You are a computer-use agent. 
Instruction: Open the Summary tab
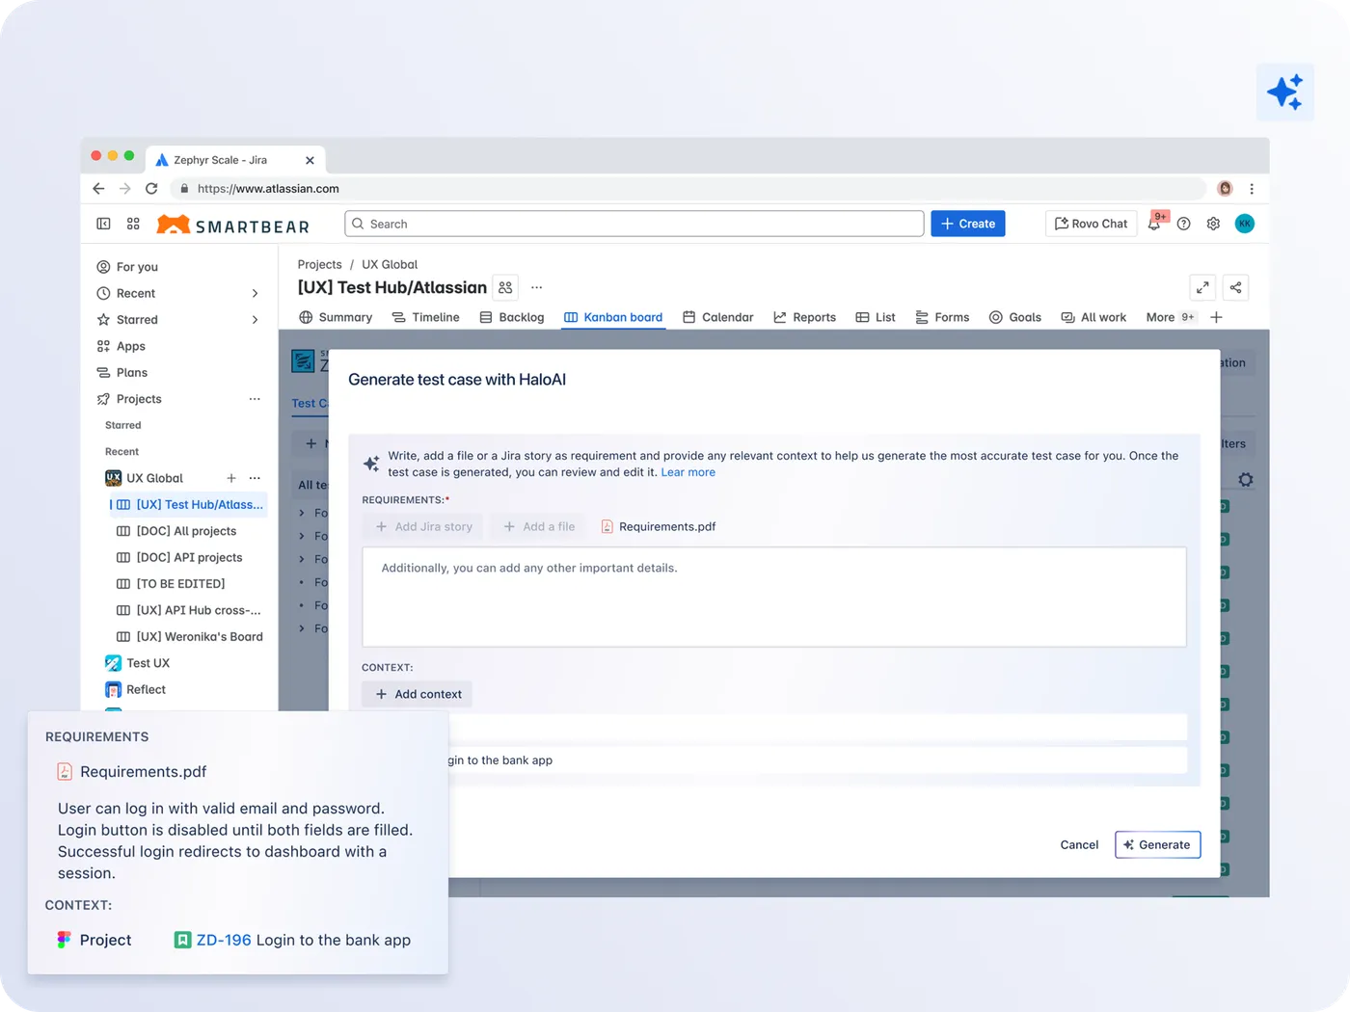pos(336,317)
